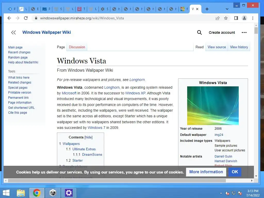Jump to the Wallpapers section

click(71, 144)
